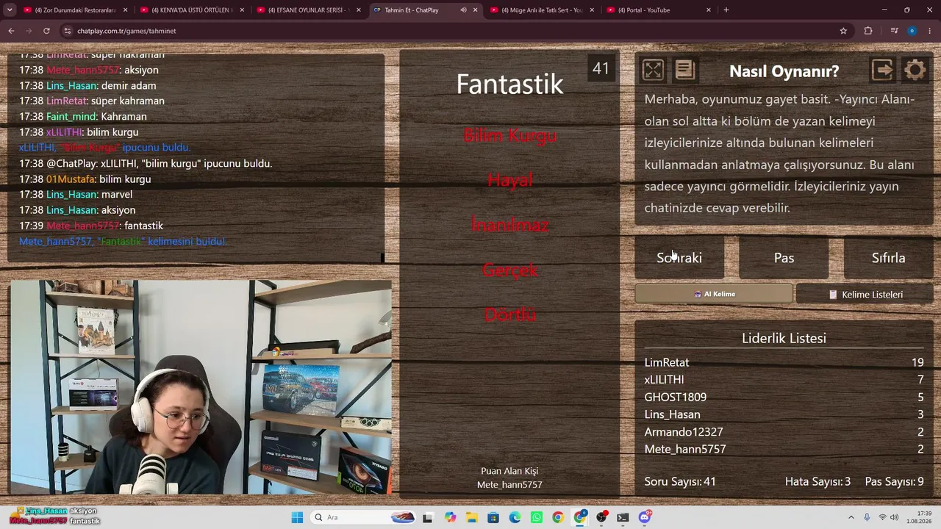Open the media control icon in toolbar
The width and height of the screenshot is (941, 529).
click(894, 31)
